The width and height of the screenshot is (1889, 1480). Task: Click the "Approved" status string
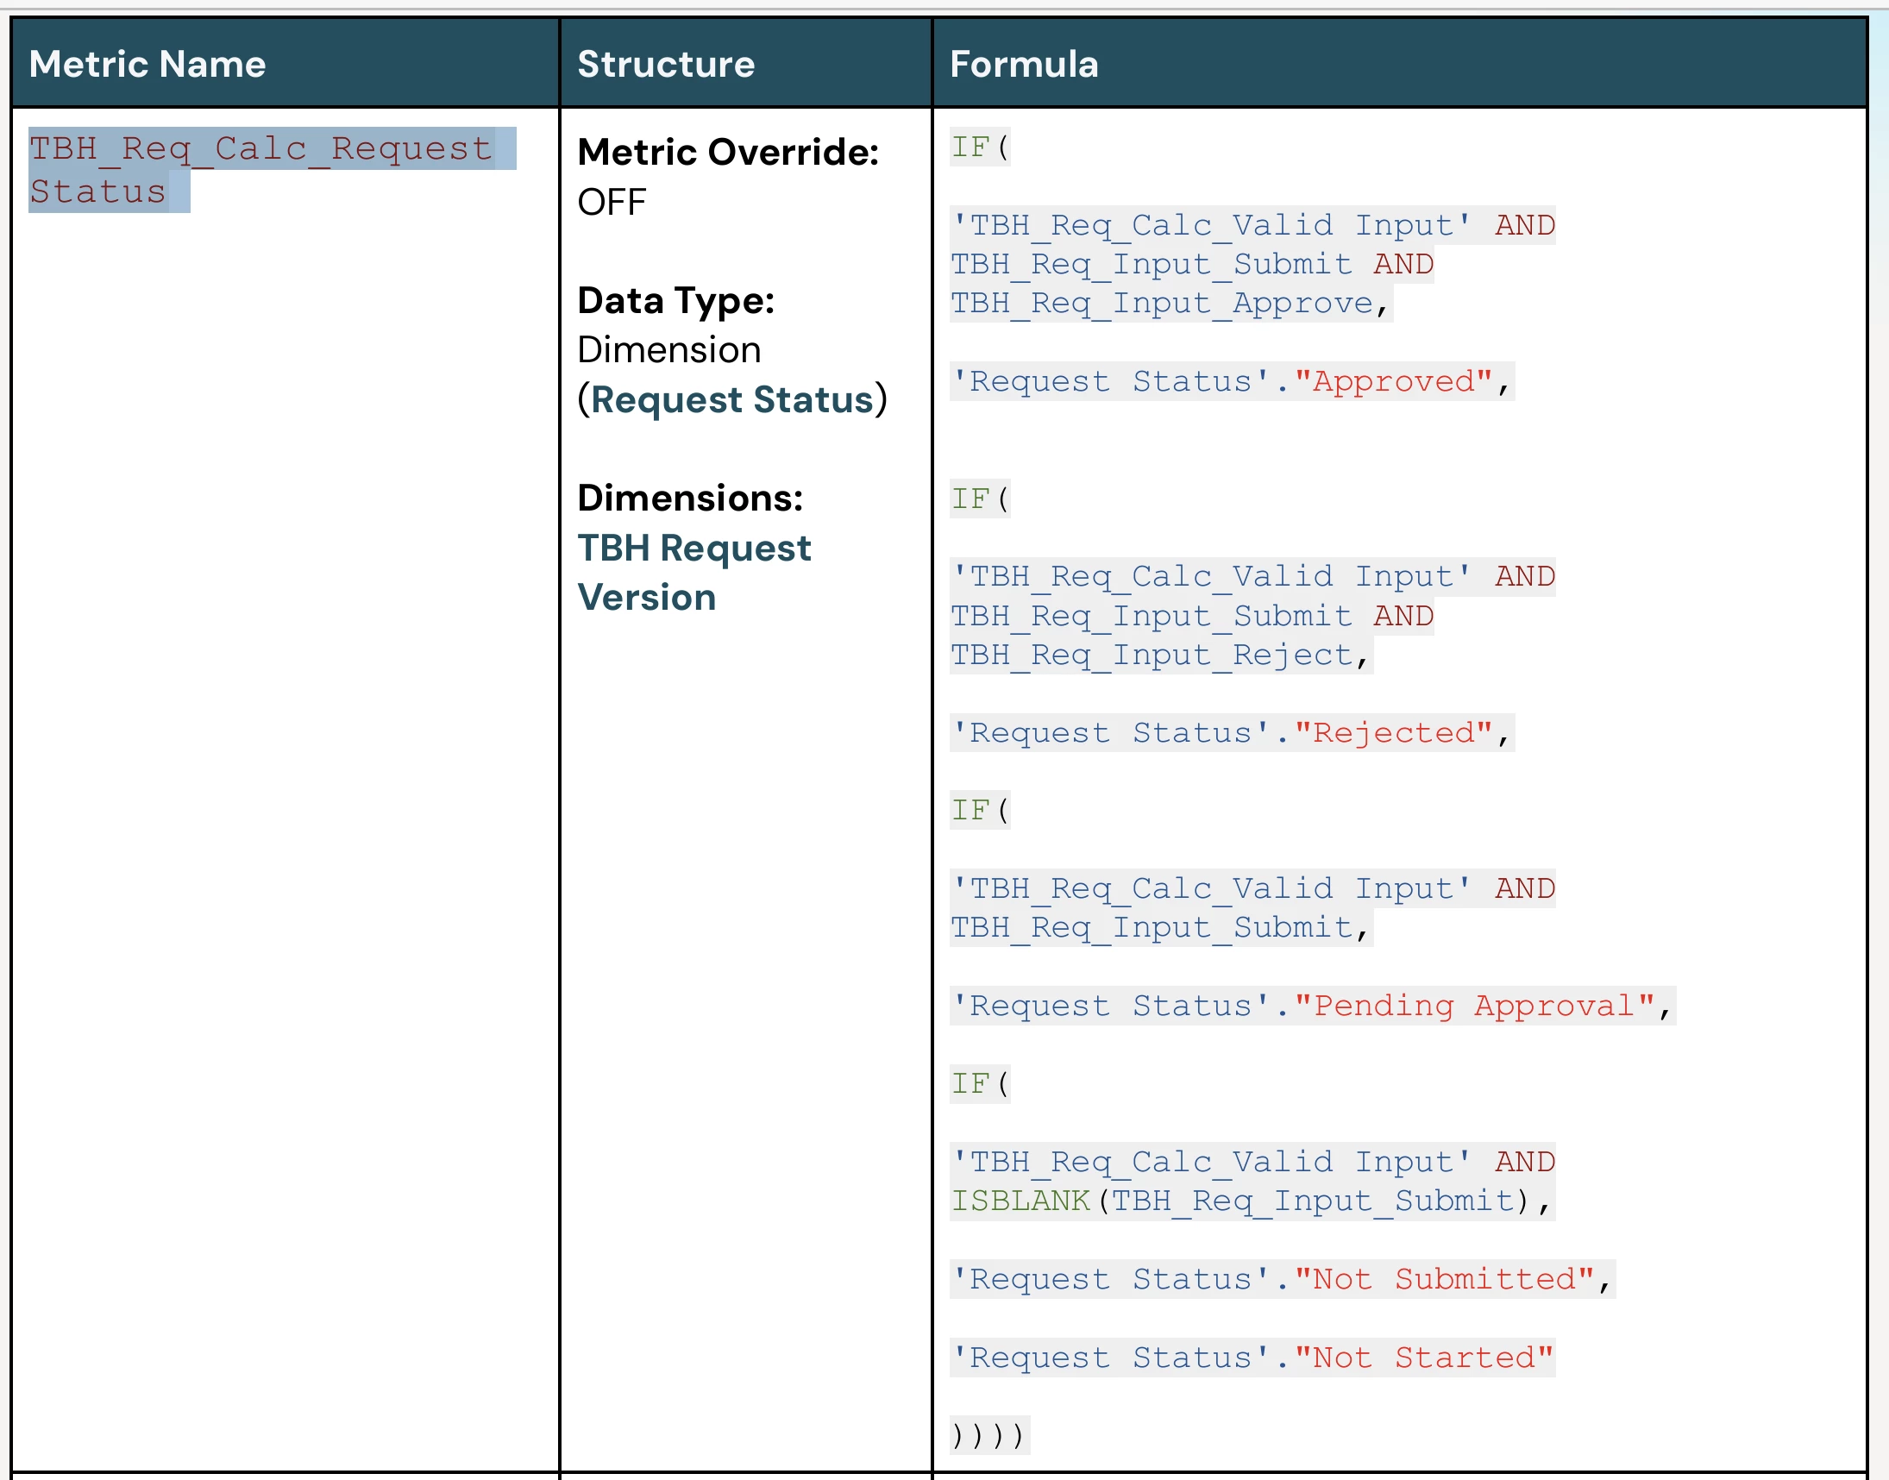pyautogui.click(x=1392, y=381)
